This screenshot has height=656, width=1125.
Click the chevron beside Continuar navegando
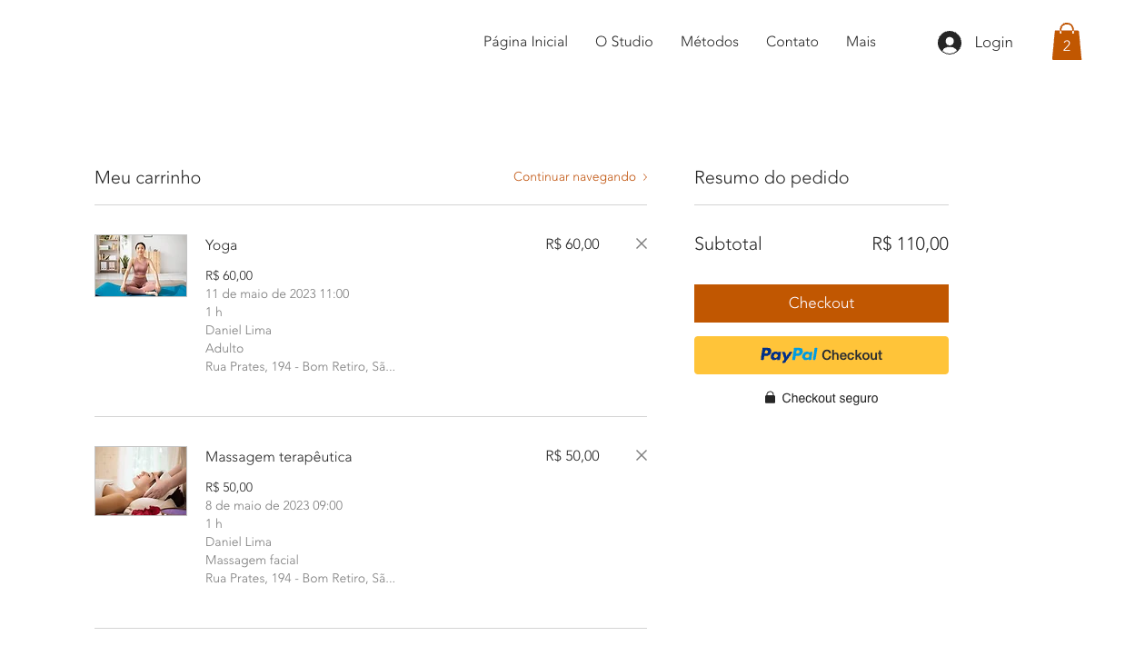point(645,177)
